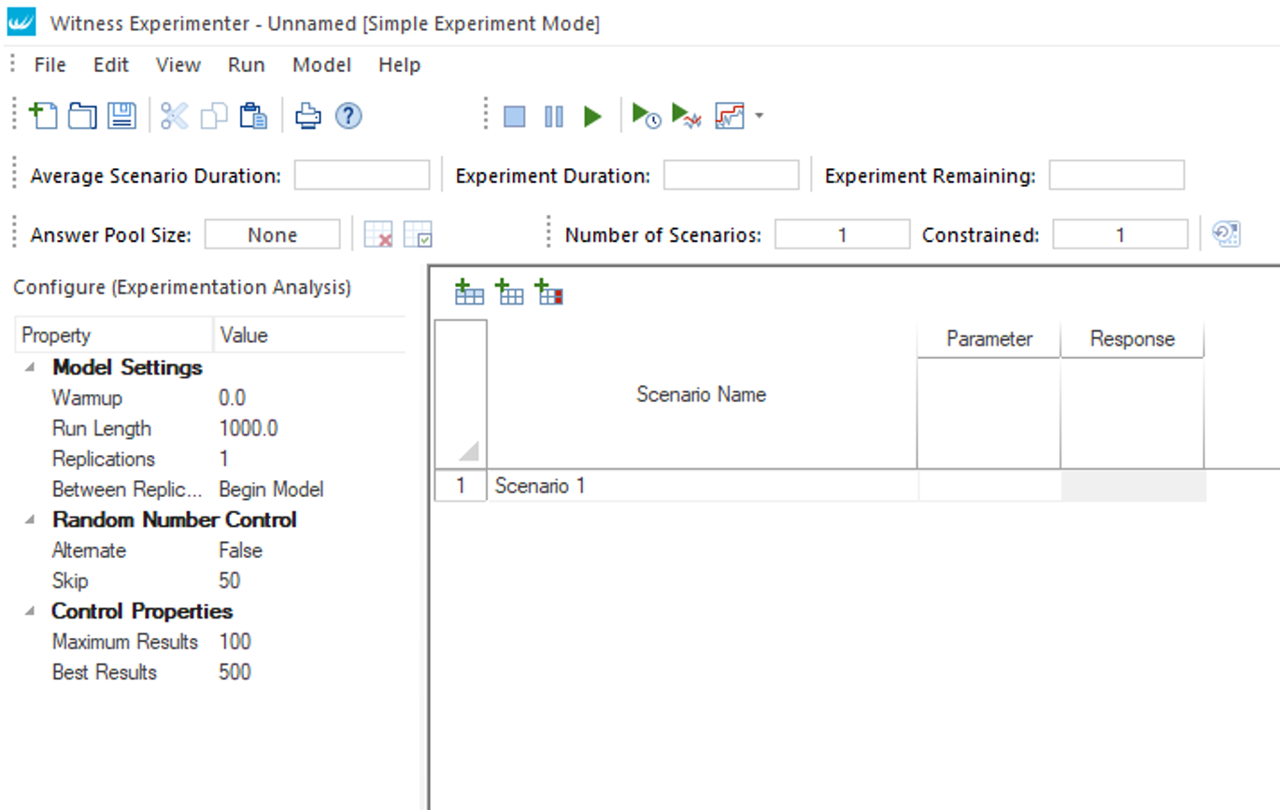Click the Parameter column header
This screenshot has width=1280, height=810.
click(988, 339)
